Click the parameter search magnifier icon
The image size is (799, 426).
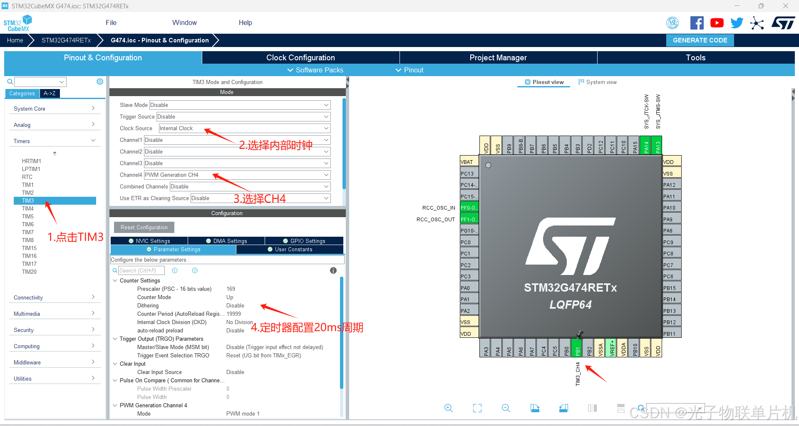[x=115, y=270]
